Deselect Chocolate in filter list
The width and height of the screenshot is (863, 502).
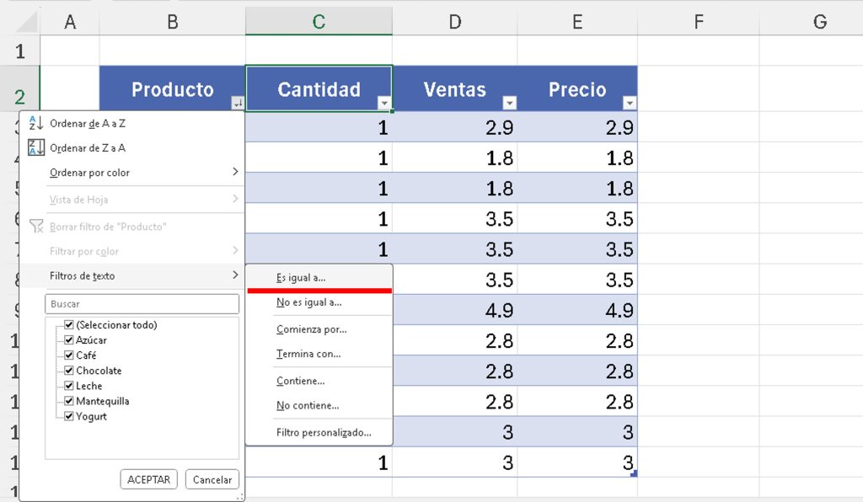69,371
